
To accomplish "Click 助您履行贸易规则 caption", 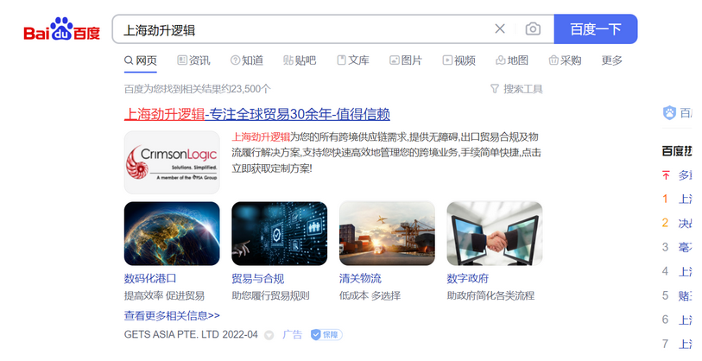I will click(270, 296).
